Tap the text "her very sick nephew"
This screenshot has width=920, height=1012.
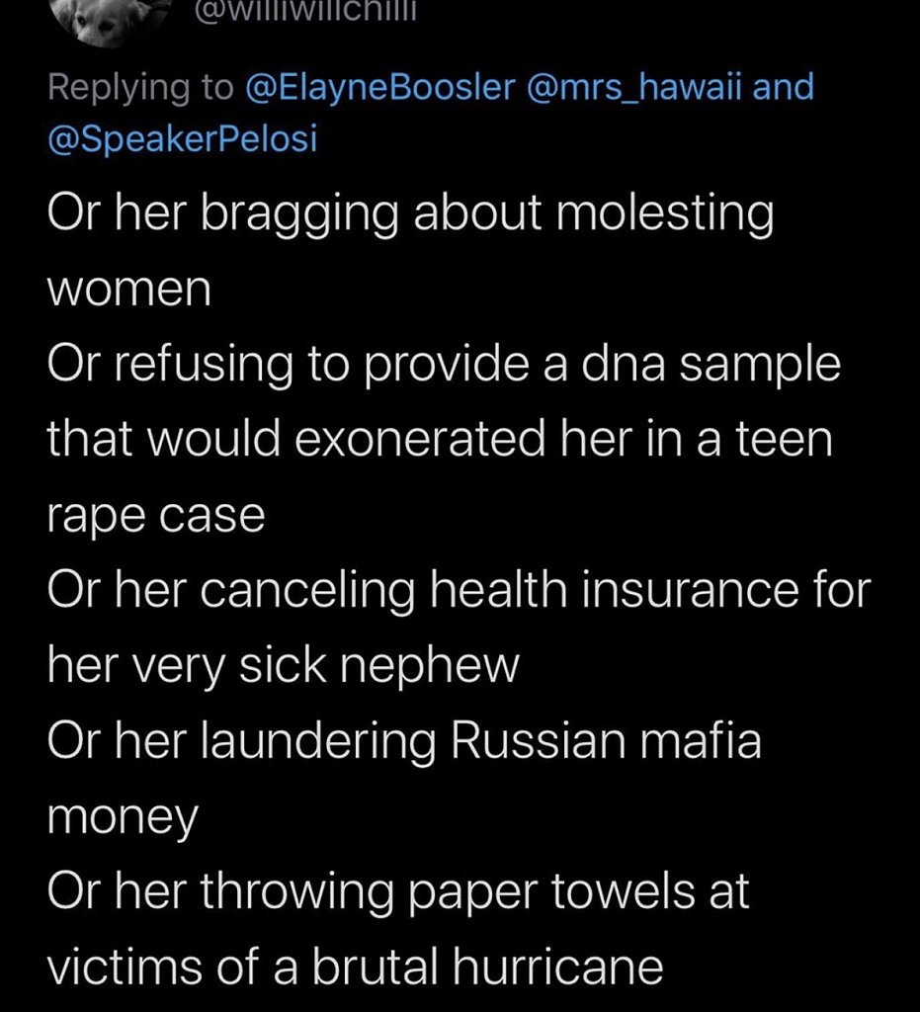click(x=283, y=666)
